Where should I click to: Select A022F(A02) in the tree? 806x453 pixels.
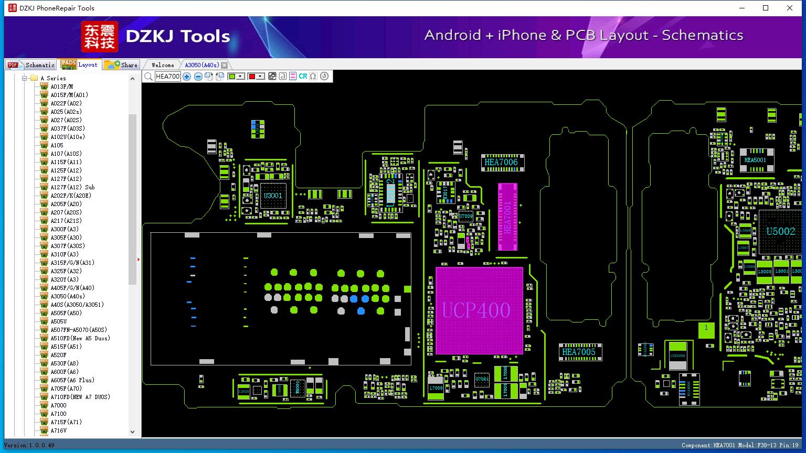(66, 103)
